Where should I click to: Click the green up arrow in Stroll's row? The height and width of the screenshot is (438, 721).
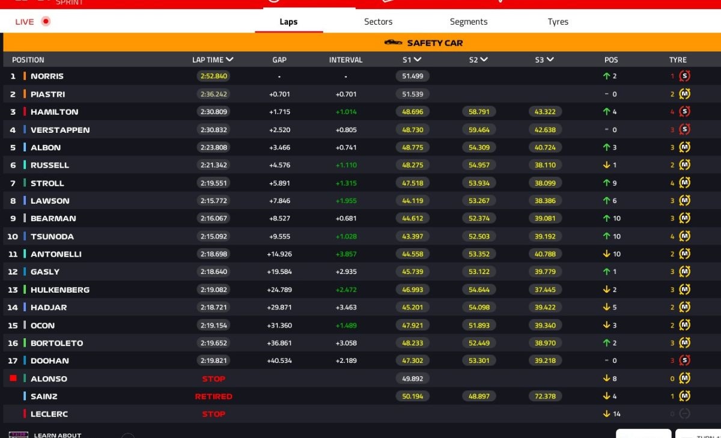[607, 183]
